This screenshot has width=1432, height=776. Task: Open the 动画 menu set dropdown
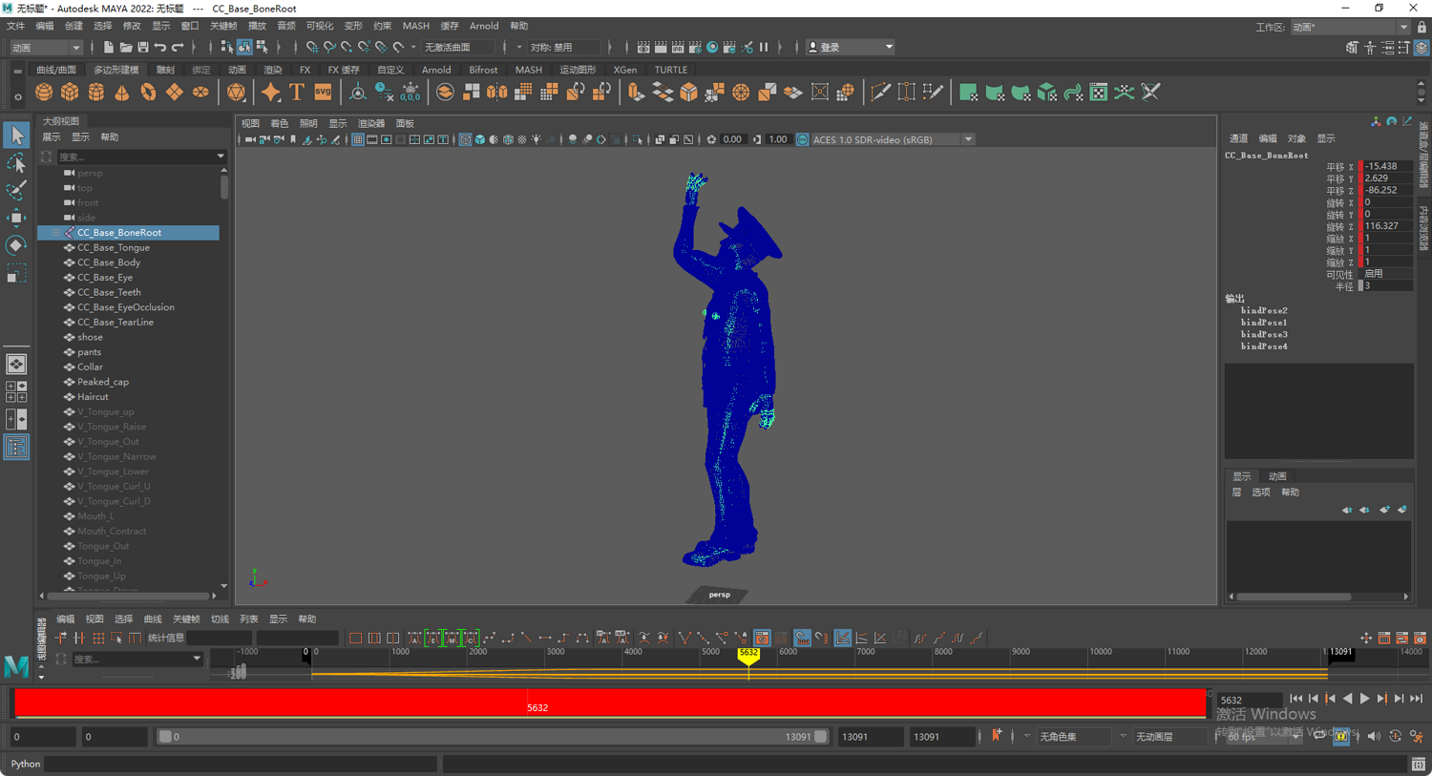(x=47, y=47)
